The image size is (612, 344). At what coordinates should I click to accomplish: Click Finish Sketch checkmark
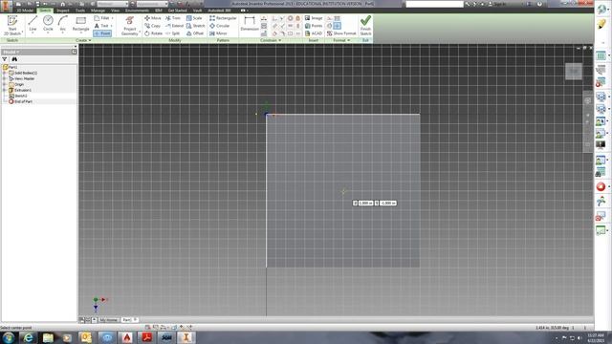click(x=365, y=26)
